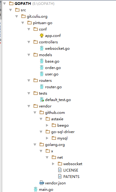Click the vendor folder icon
The image size is (116, 192).
pos(36,106)
